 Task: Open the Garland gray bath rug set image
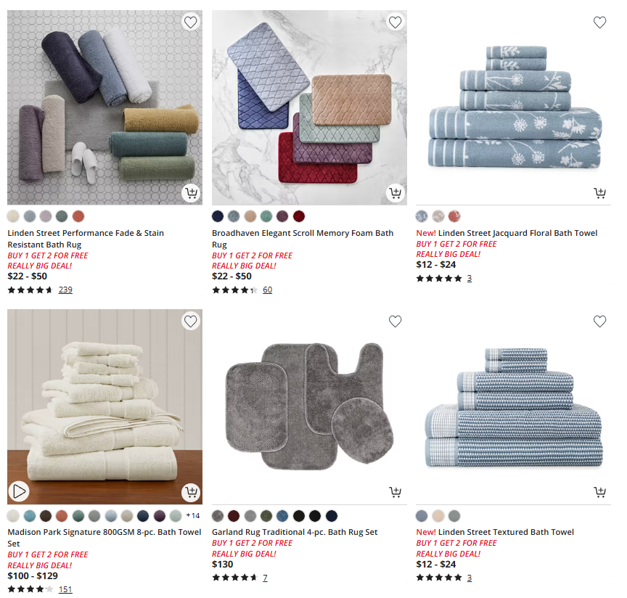pyautogui.click(x=309, y=406)
